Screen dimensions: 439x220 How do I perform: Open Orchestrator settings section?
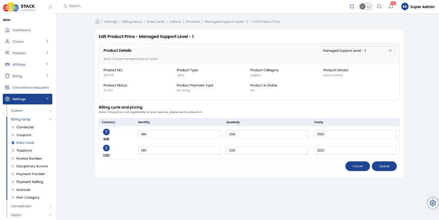(x=21, y=206)
